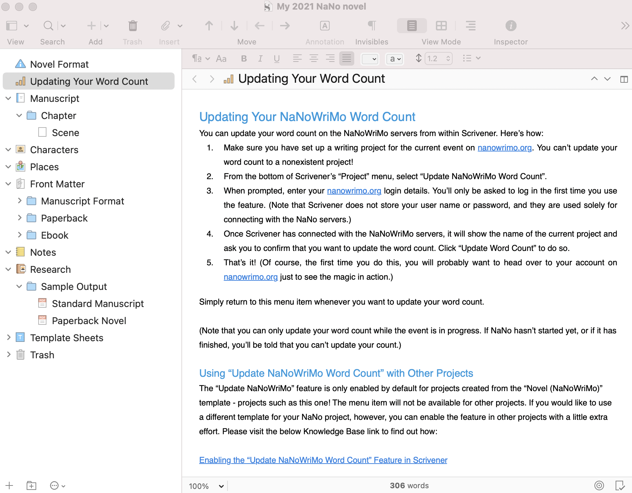The width and height of the screenshot is (632, 493).
Task: Open View toolbar dropdown arrow
Action: [26, 26]
